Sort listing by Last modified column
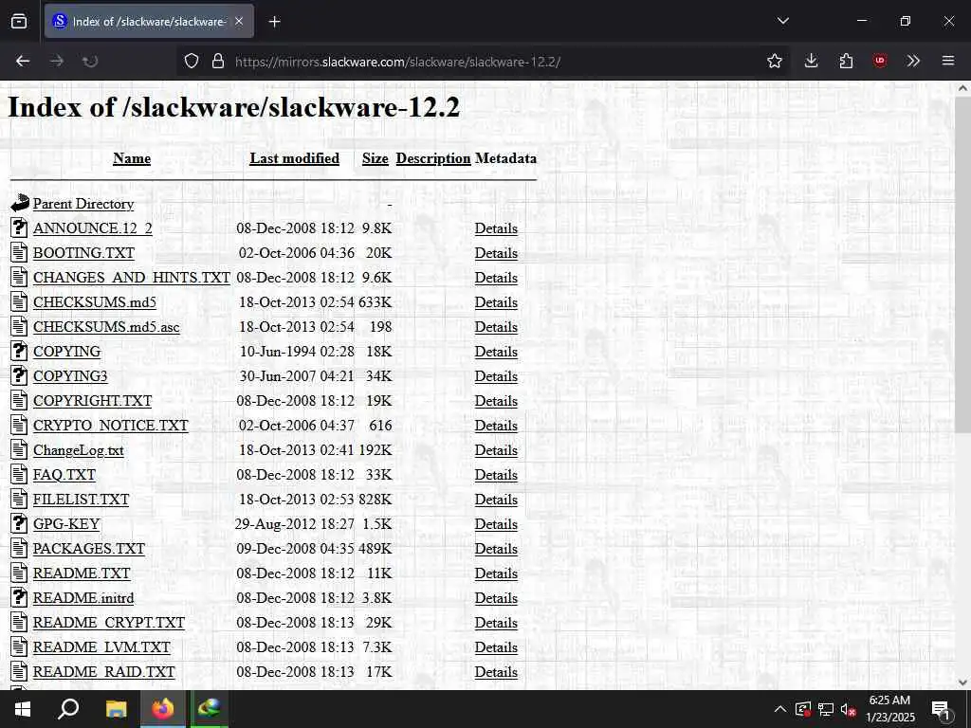Screen dimensions: 971x728 [x=294, y=158]
